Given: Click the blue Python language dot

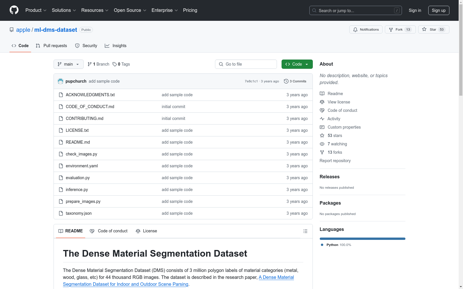Looking at the screenshot, I should (322, 245).
